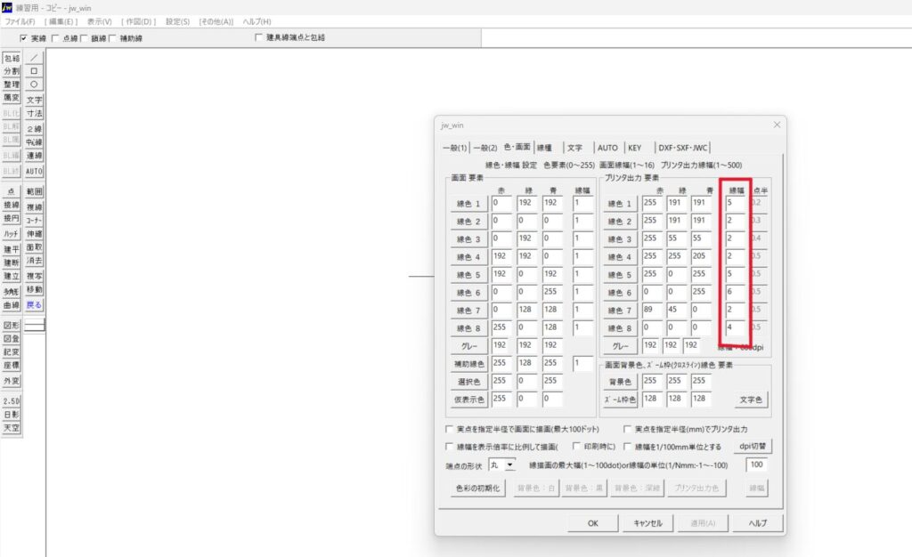Image resolution: width=912 pixels, height=557 pixels.
Task: Select the rectangle tool (□)
Action: click(34, 71)
